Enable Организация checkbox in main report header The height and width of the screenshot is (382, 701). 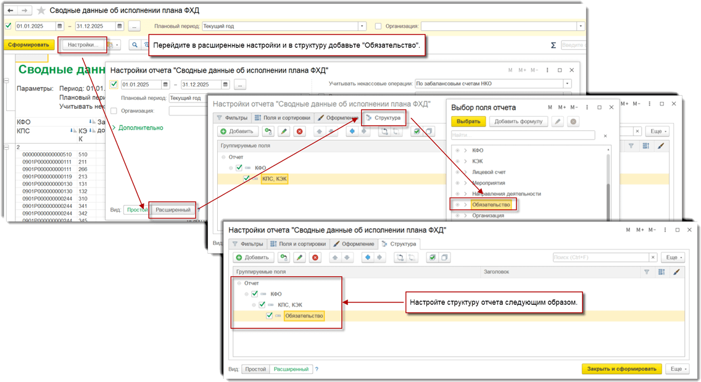coord(378,27)
